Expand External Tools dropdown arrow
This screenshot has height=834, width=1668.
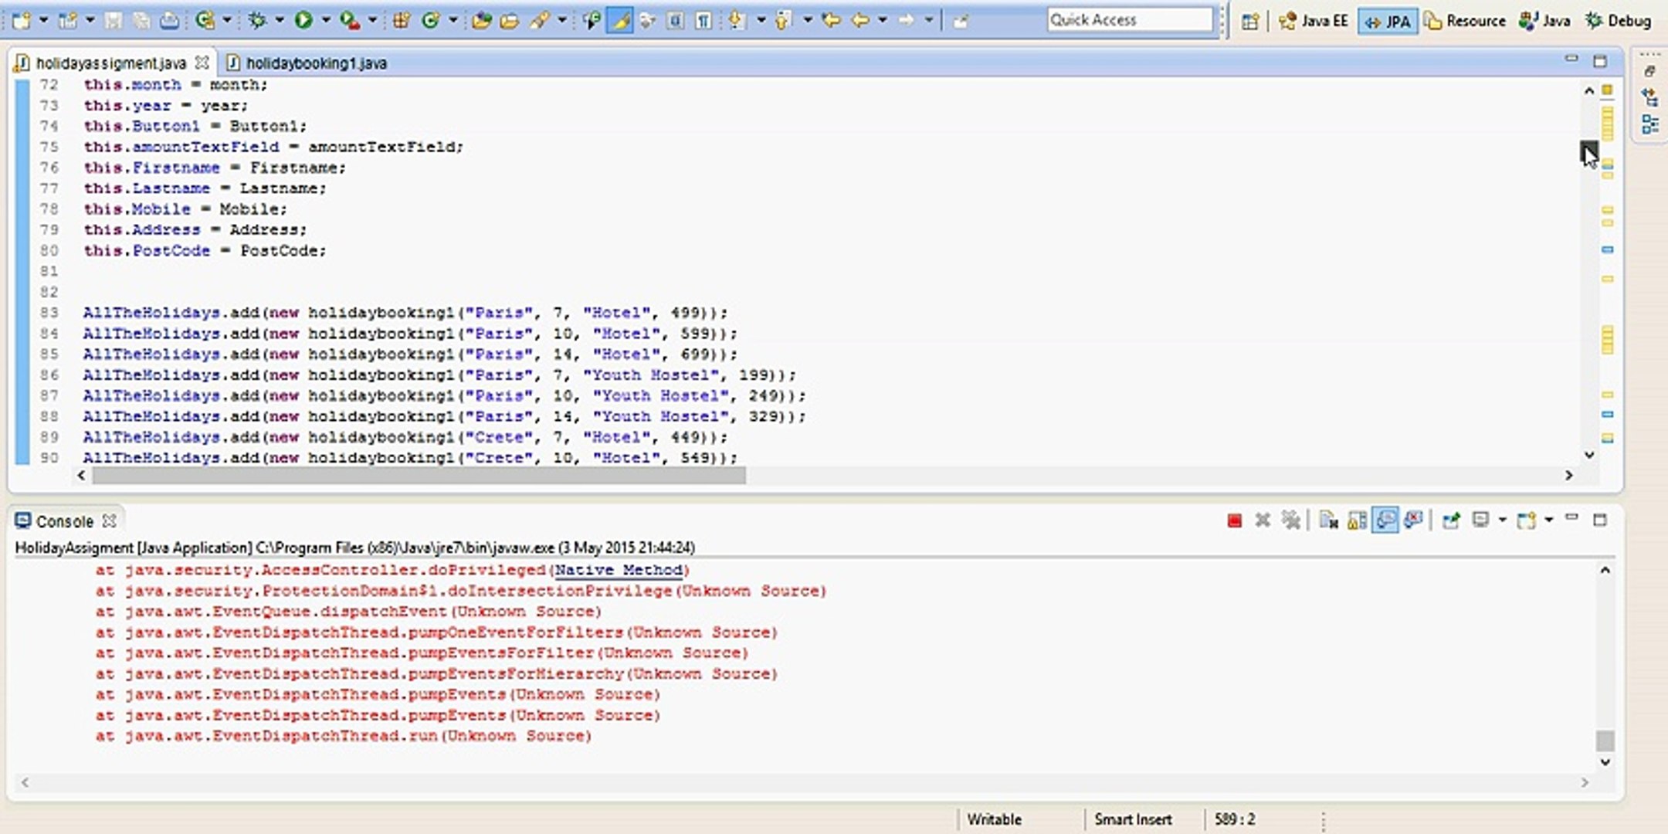coord(372,21)
